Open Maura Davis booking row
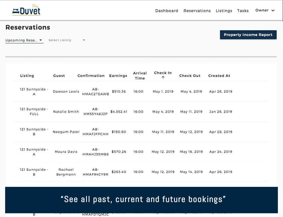283x217 pixels. 66,152
